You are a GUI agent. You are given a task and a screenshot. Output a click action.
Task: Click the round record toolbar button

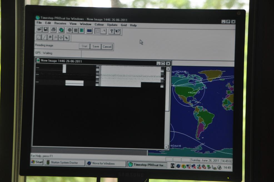pos(69,30)
